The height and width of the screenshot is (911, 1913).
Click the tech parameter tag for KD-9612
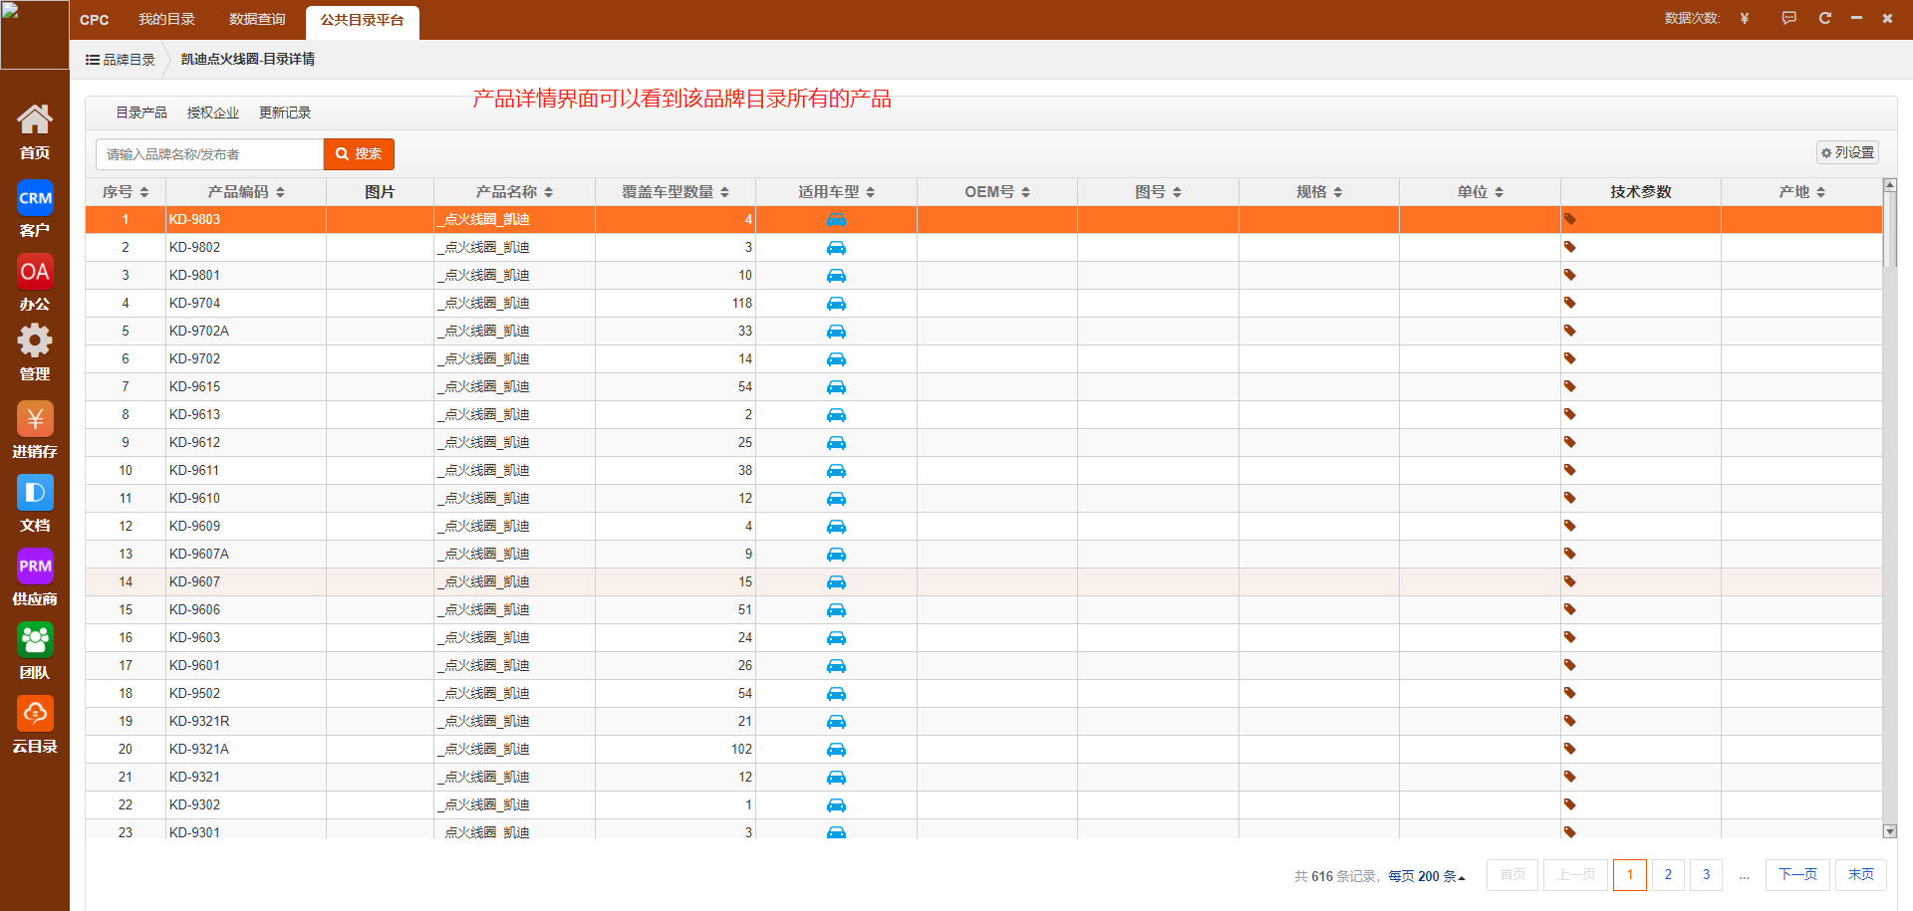coord(1570,442)
